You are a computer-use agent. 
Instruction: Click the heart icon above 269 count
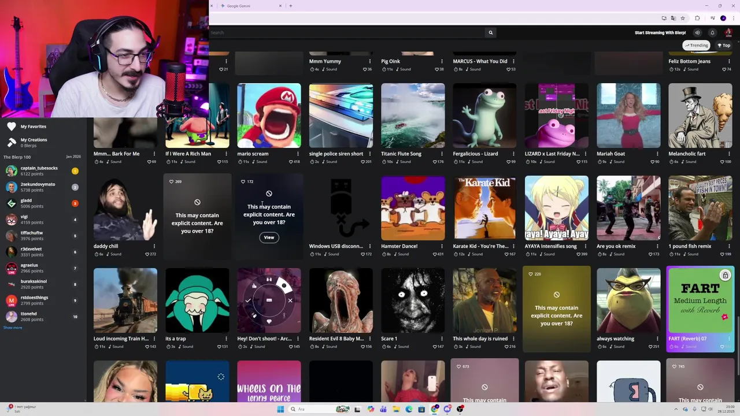[171, 181]
